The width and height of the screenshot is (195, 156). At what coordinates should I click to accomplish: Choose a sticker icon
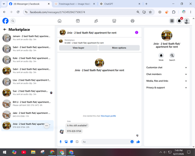point(72,142)
